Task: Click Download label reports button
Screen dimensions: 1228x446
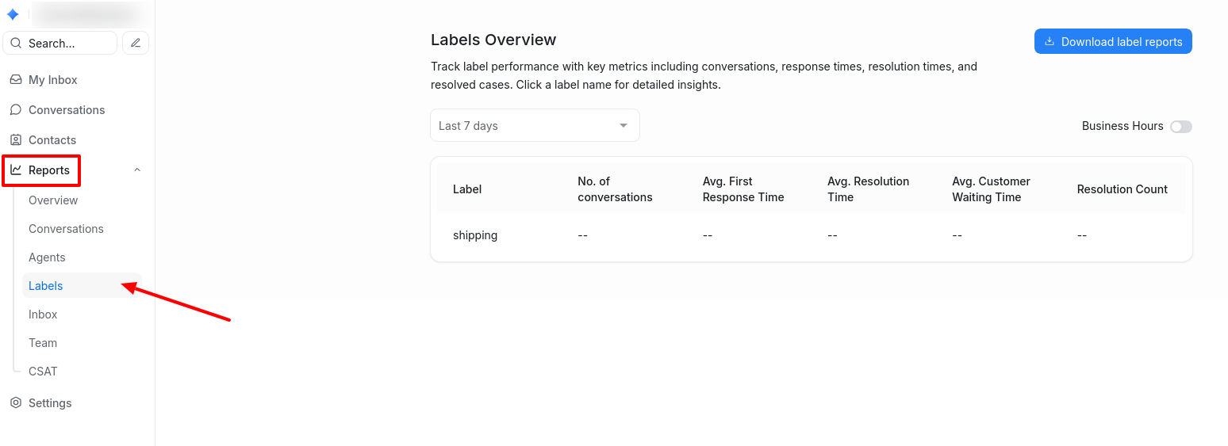Action: (1113, 42)
